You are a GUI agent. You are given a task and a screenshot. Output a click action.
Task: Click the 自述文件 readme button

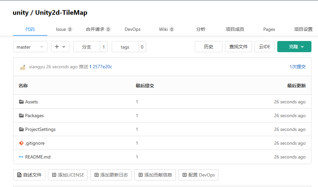coord(29,175)
